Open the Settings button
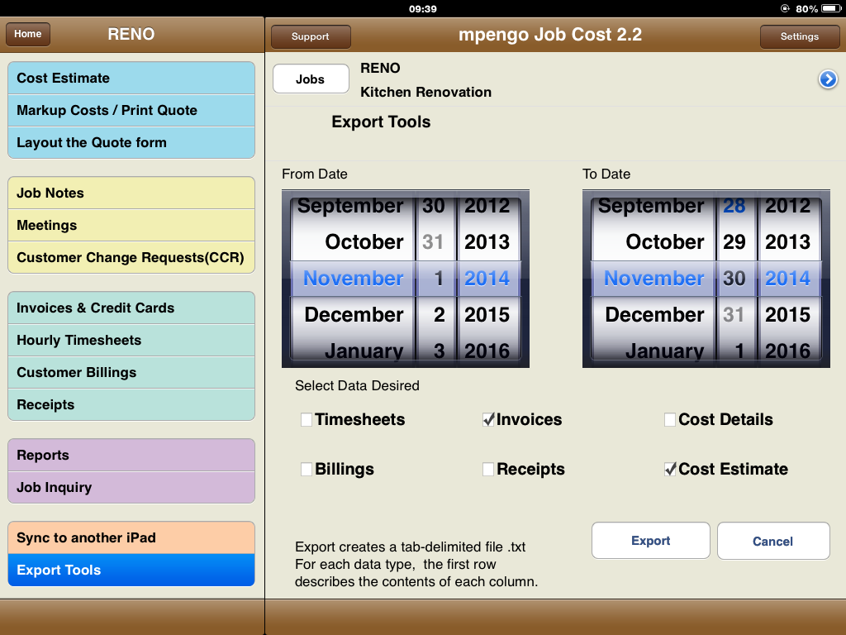Screen dimensions: 846x635 point(799,36)
